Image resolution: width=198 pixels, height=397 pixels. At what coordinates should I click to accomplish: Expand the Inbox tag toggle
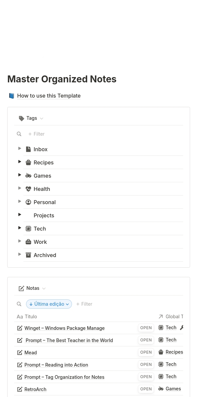coord(20,149)
